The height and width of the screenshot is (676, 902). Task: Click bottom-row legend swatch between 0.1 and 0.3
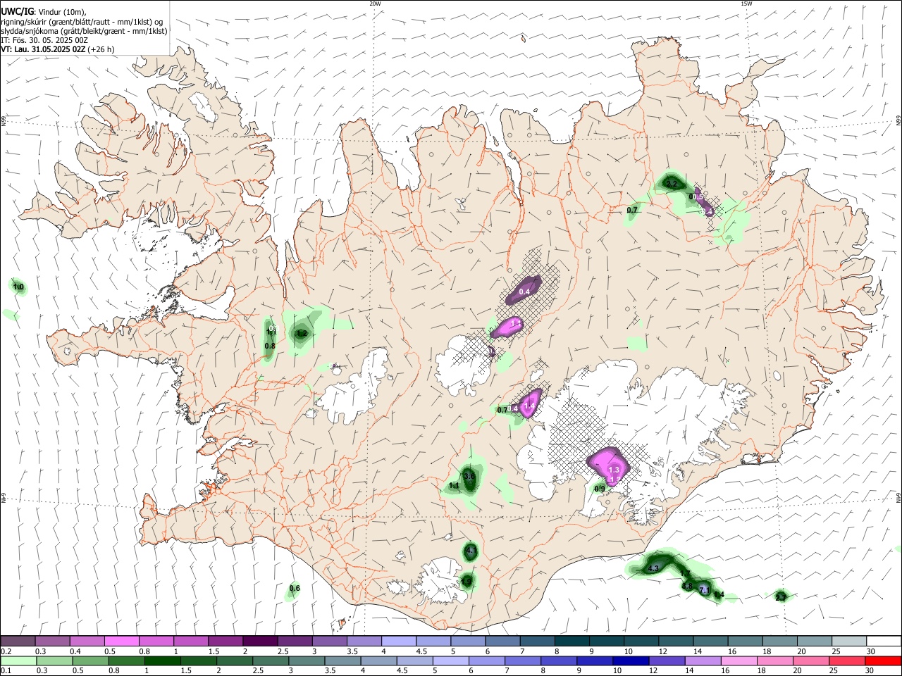pyautogui.click(x=19, y=661)
